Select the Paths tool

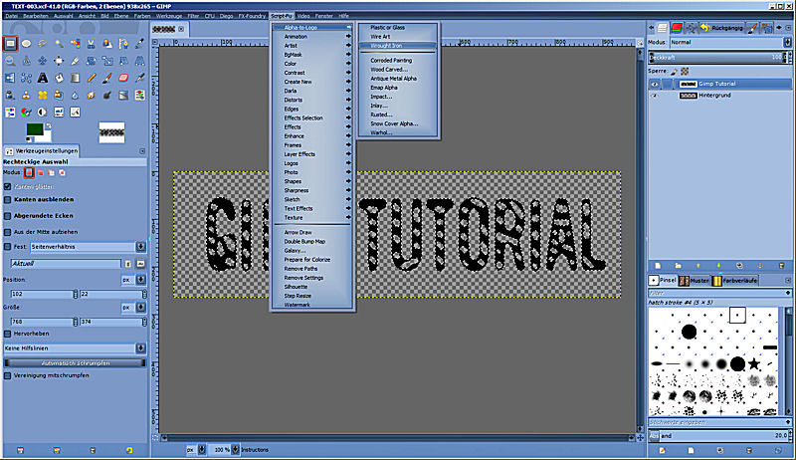123,44
